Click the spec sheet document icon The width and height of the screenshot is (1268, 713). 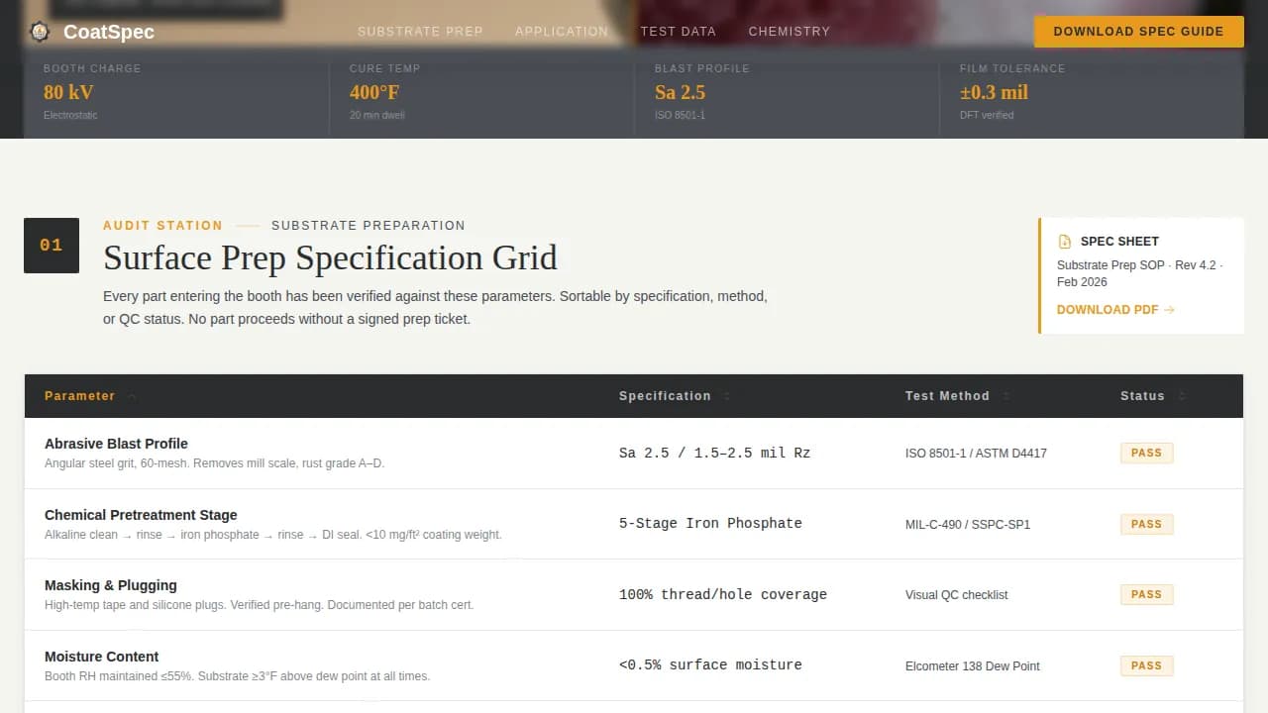pyautogui.click(x=1065, y=241)
